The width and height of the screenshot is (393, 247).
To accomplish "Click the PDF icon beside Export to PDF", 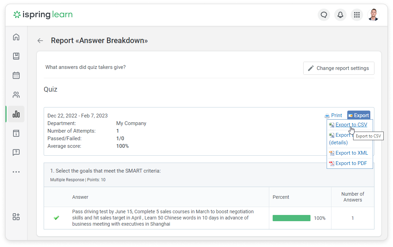I will point(331,163).
